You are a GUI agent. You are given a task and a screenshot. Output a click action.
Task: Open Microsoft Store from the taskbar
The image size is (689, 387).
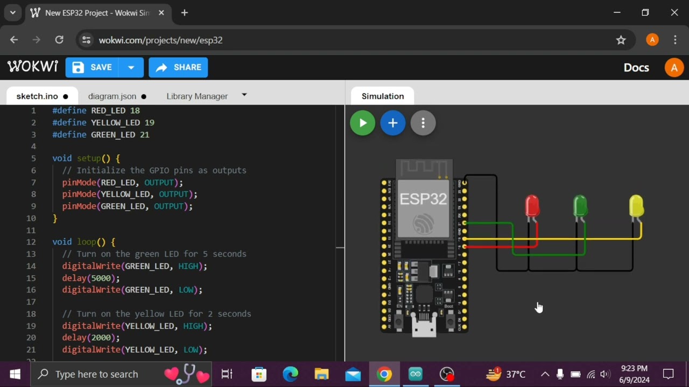(259, 374)
